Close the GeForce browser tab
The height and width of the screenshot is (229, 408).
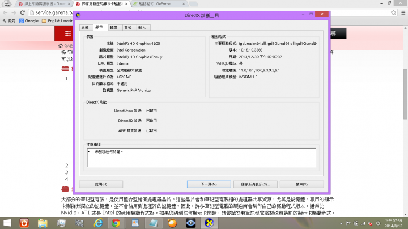coord(184,4)
